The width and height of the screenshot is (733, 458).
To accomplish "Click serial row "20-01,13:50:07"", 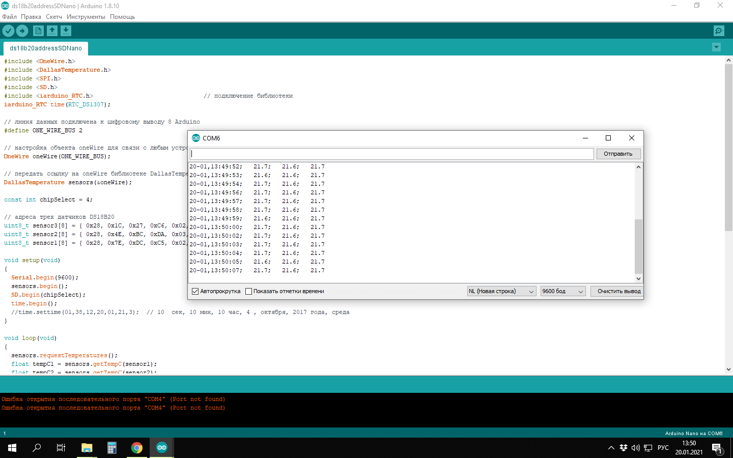I will [257, 270].
